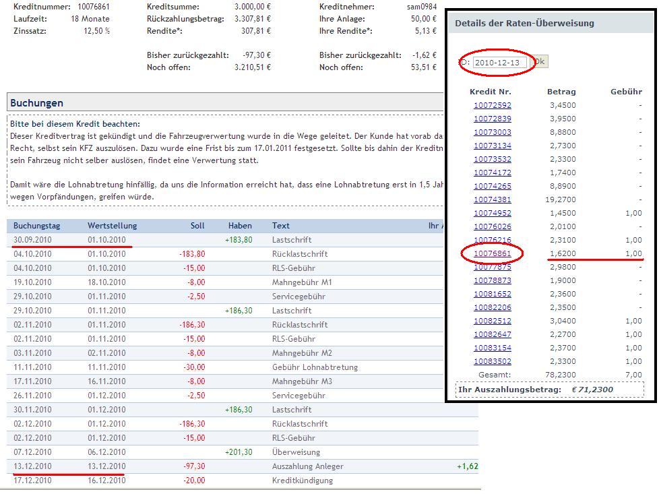Click the Gebühr Lohnabtretung booking text
The image size is (659, 494).
[315, 367]
